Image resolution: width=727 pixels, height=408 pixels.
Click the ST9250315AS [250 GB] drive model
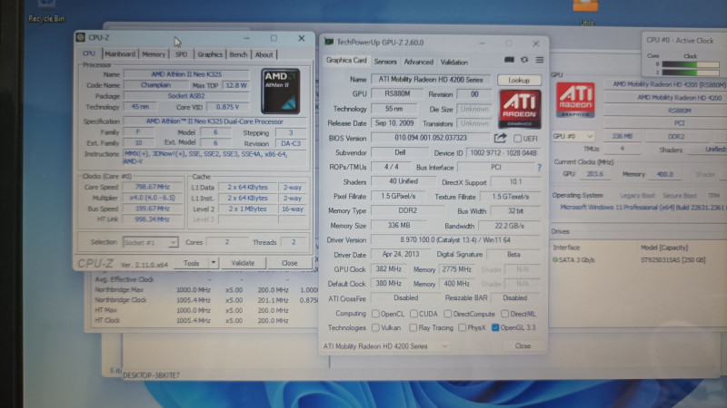click(x=673, y=260)
